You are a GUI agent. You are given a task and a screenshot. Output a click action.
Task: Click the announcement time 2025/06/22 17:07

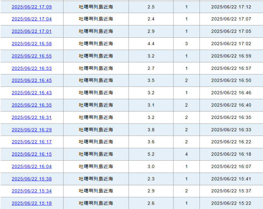[231, 19]
